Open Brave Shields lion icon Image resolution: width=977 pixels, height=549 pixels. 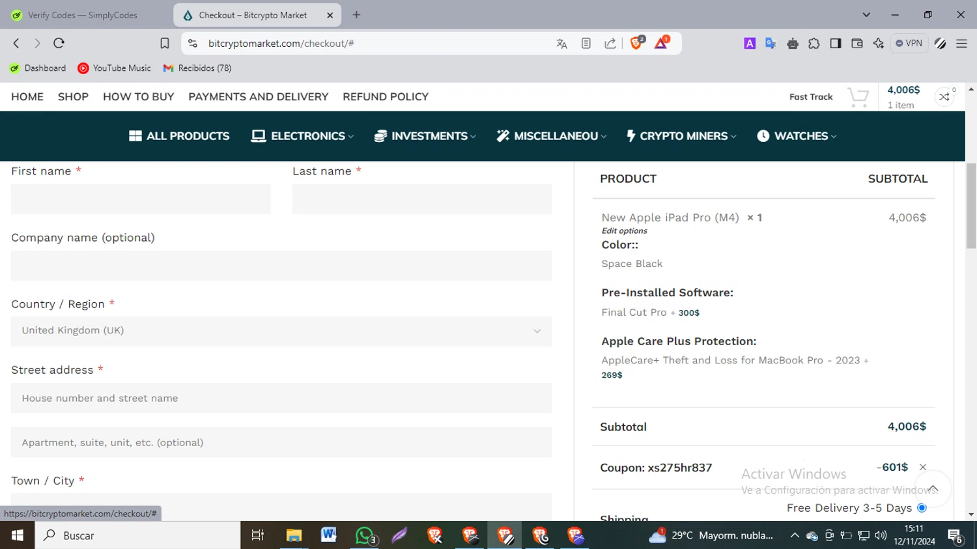636,43
